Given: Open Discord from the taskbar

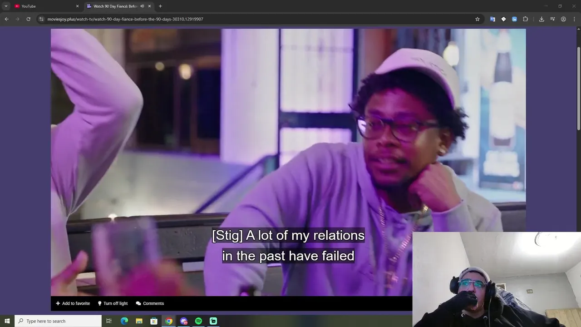Looking at the screenshot, I should [184, 321].
